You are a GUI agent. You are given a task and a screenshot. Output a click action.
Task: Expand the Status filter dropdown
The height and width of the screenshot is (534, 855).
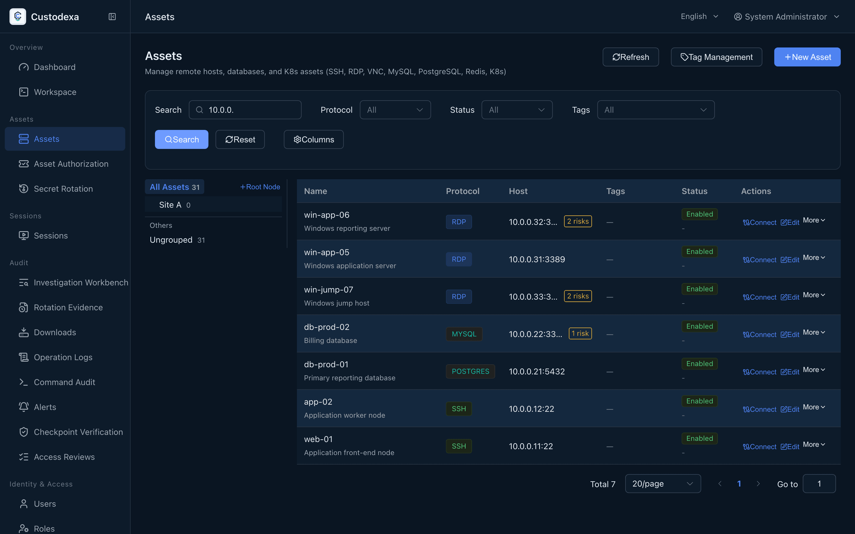pyautogui.click(x=517, y=110)
